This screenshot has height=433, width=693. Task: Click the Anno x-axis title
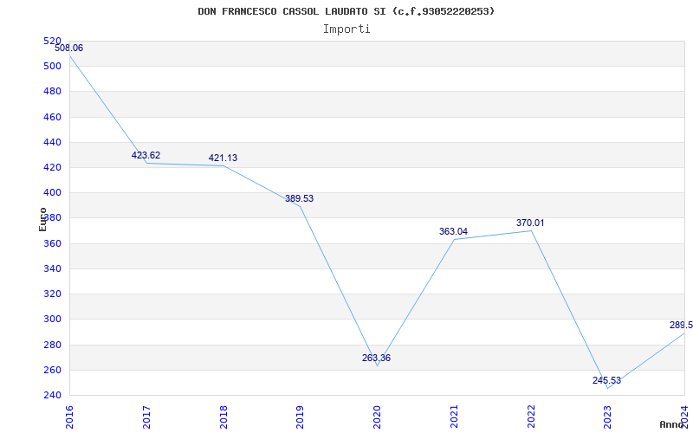coord(671,424)
